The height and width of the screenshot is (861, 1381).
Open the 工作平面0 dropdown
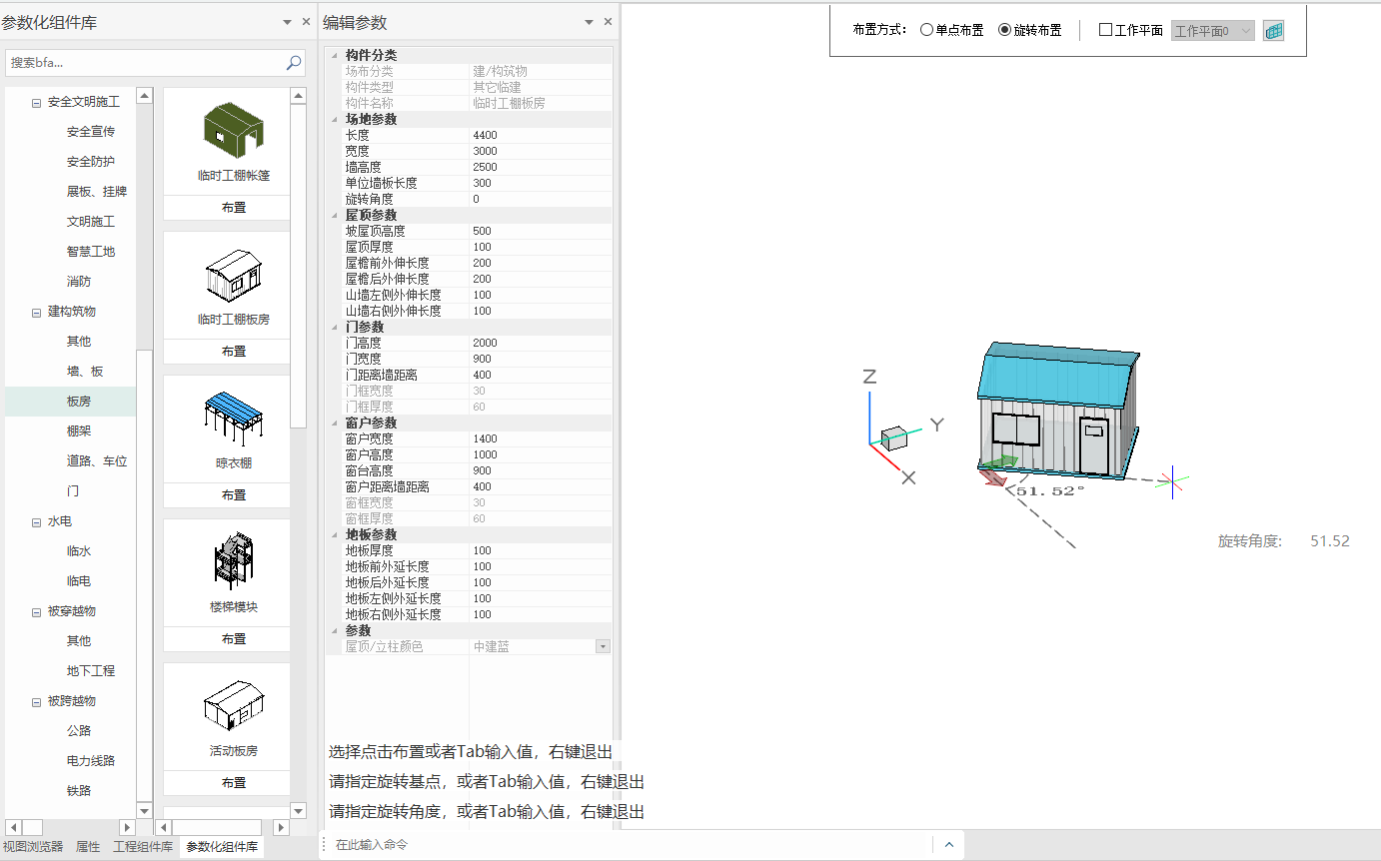1213,31
